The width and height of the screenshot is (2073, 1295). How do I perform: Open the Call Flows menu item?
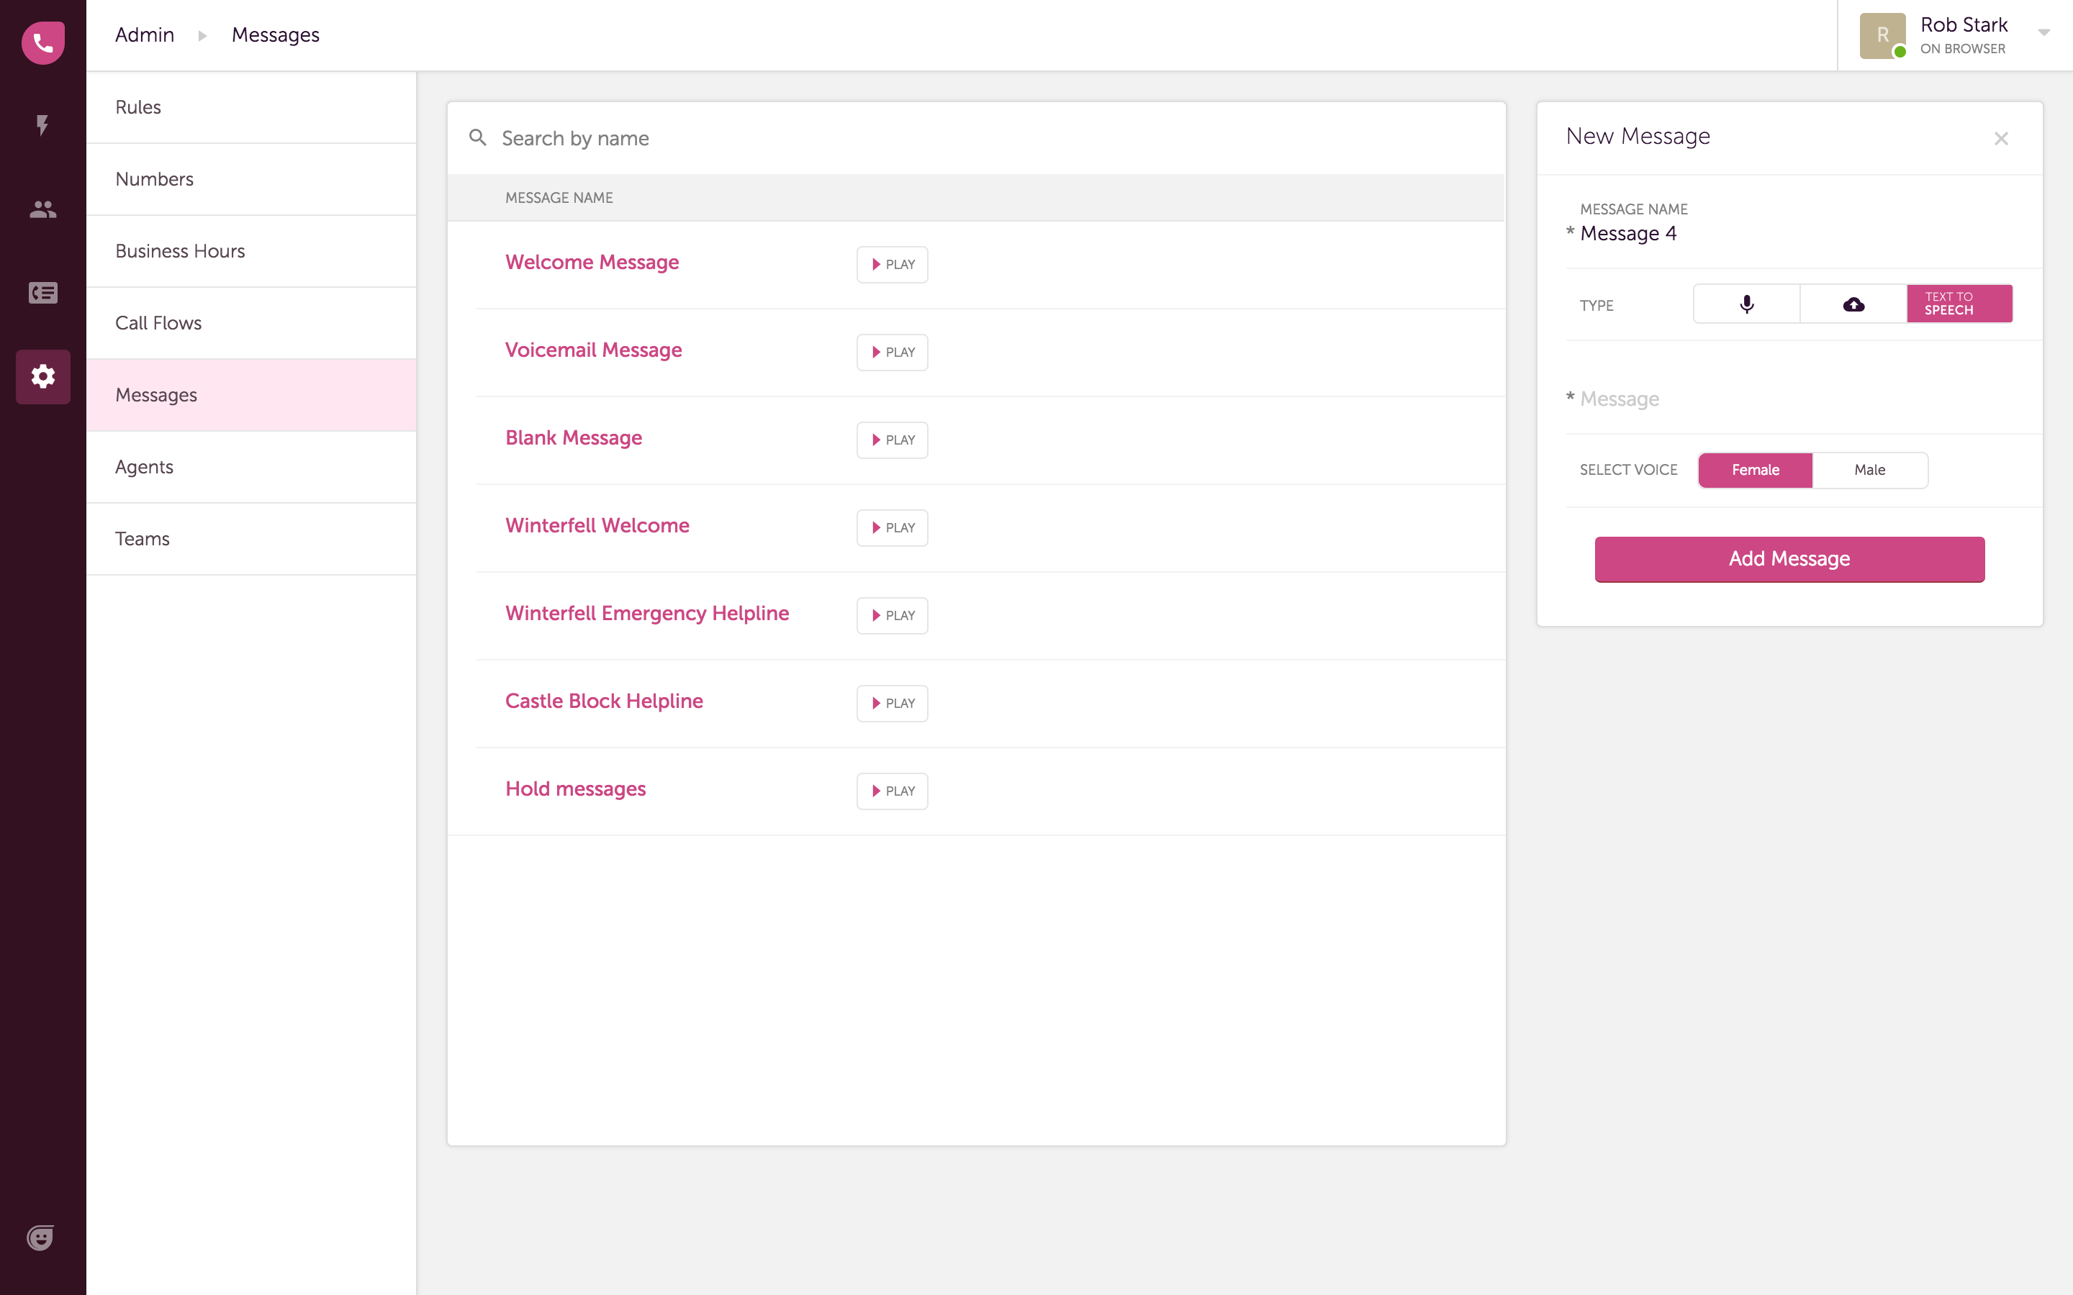point(158,323)
